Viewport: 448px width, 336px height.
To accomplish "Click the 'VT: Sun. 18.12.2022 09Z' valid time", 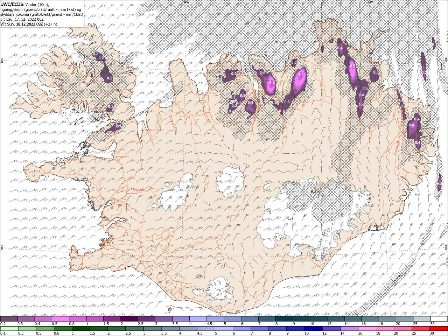I will (22, 24).
